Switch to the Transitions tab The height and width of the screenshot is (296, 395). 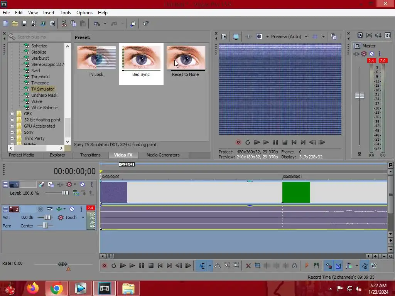(x=90, y=155)
